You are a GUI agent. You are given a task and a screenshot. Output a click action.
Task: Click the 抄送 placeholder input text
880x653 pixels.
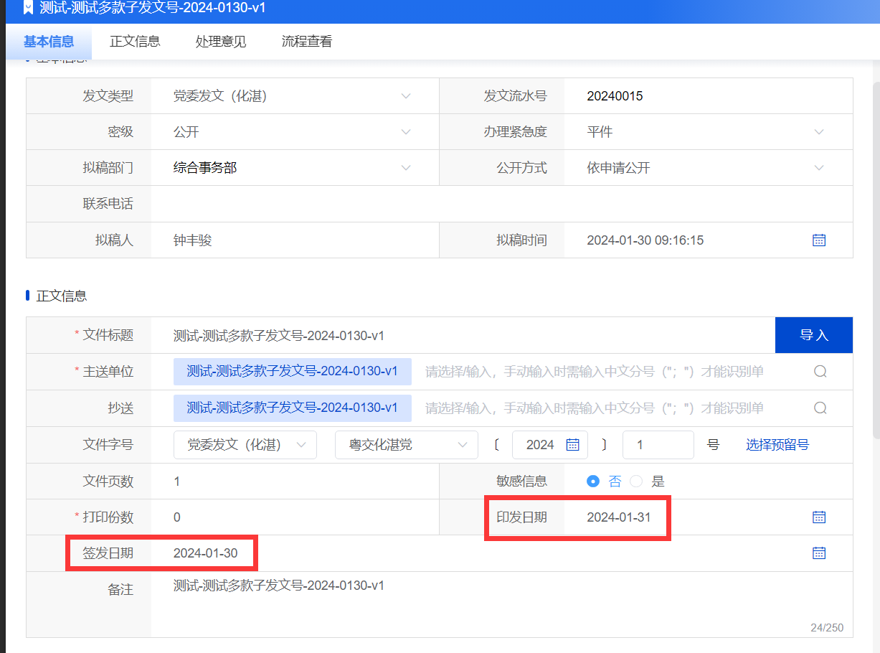595,408
